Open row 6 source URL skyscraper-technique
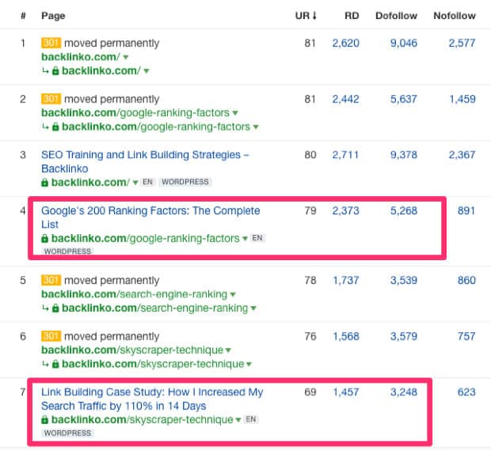The height and width of the screenshot is (450, 491). coord(132,350)
